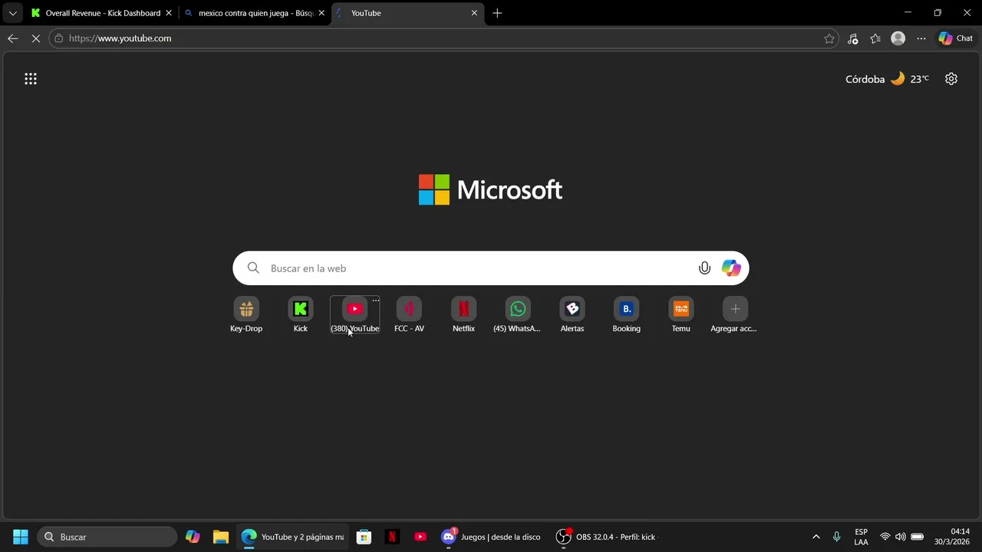This screenshot has width=982, height=552.
Task: Select the YouTube tab
Action: pos(408,13)
